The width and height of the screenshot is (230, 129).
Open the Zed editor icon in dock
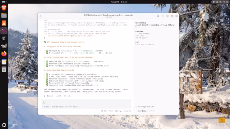click(x=4, y=38)
